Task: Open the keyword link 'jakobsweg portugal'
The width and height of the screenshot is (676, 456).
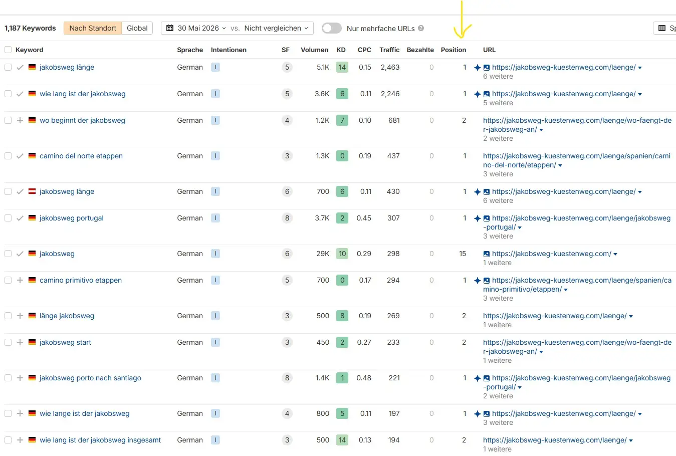Action: [72, 218]
